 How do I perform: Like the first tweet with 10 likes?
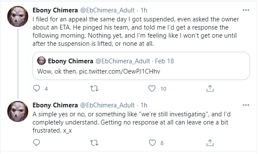click(x=152, y=89)
